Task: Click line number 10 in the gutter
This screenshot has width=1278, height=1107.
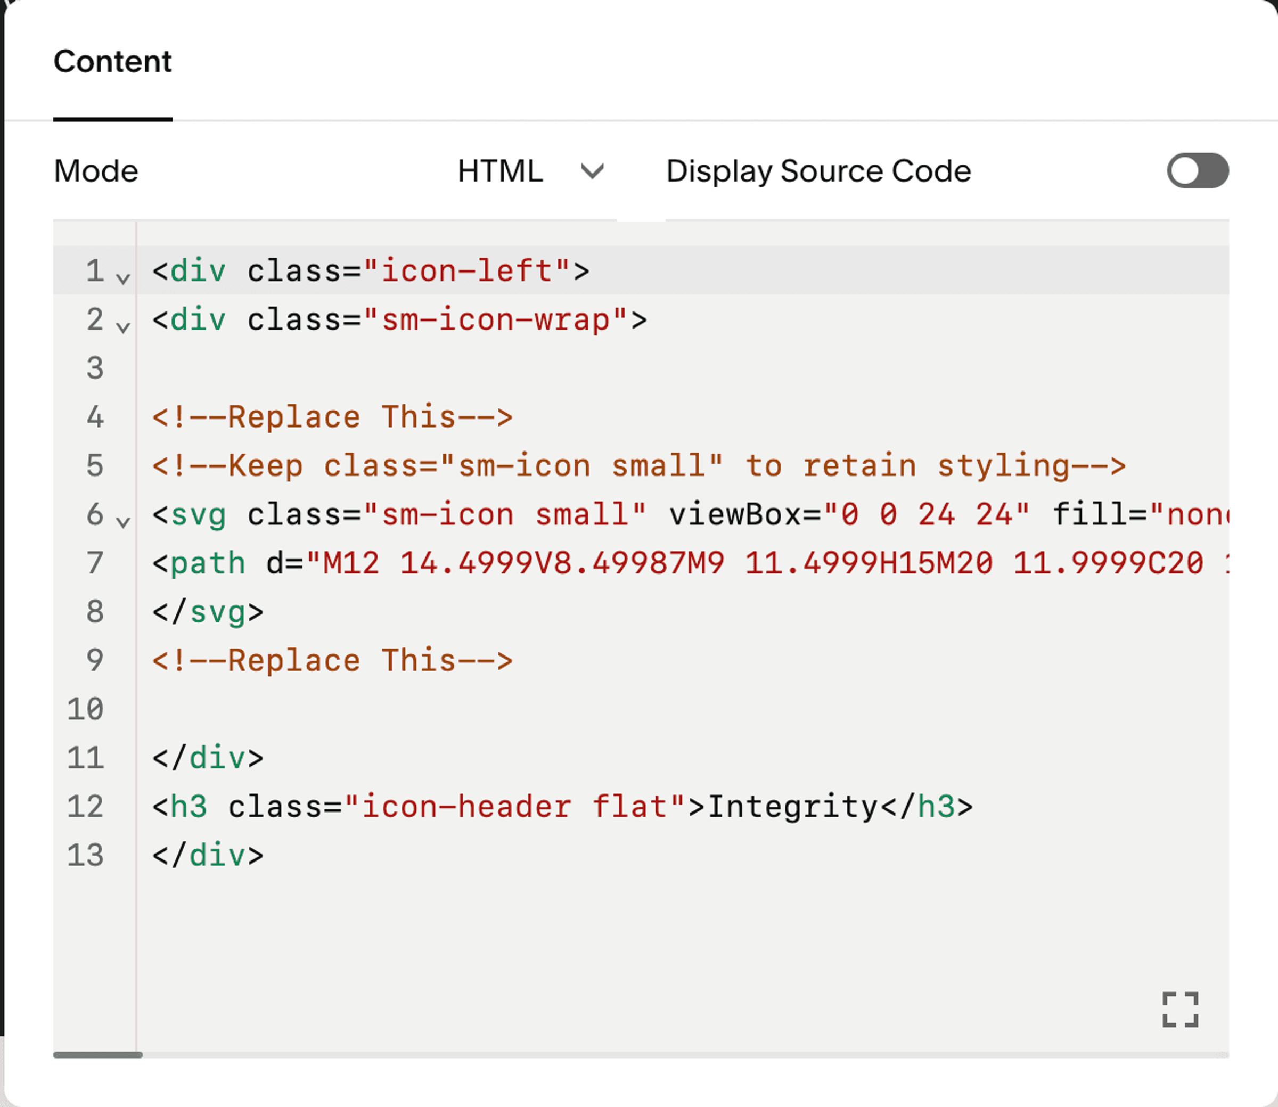Action: coord(85,709)
